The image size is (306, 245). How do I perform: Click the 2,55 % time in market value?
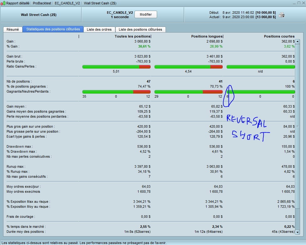pyautogui.click(x=145, y=227)
